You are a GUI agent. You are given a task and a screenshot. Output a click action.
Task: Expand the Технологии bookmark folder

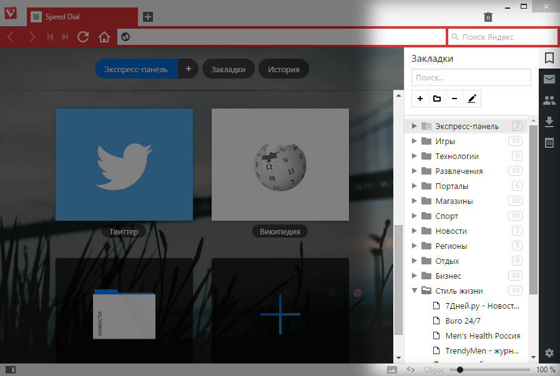pos(414,156)
